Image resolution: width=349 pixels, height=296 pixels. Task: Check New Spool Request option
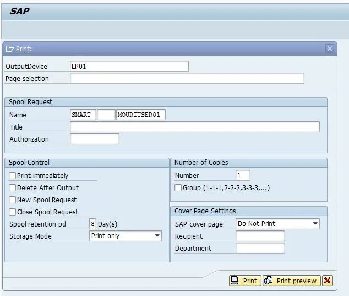point(13,200)
